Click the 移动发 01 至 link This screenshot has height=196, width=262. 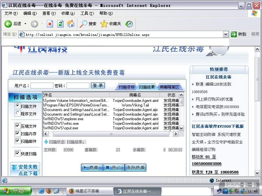click(204, 157)
